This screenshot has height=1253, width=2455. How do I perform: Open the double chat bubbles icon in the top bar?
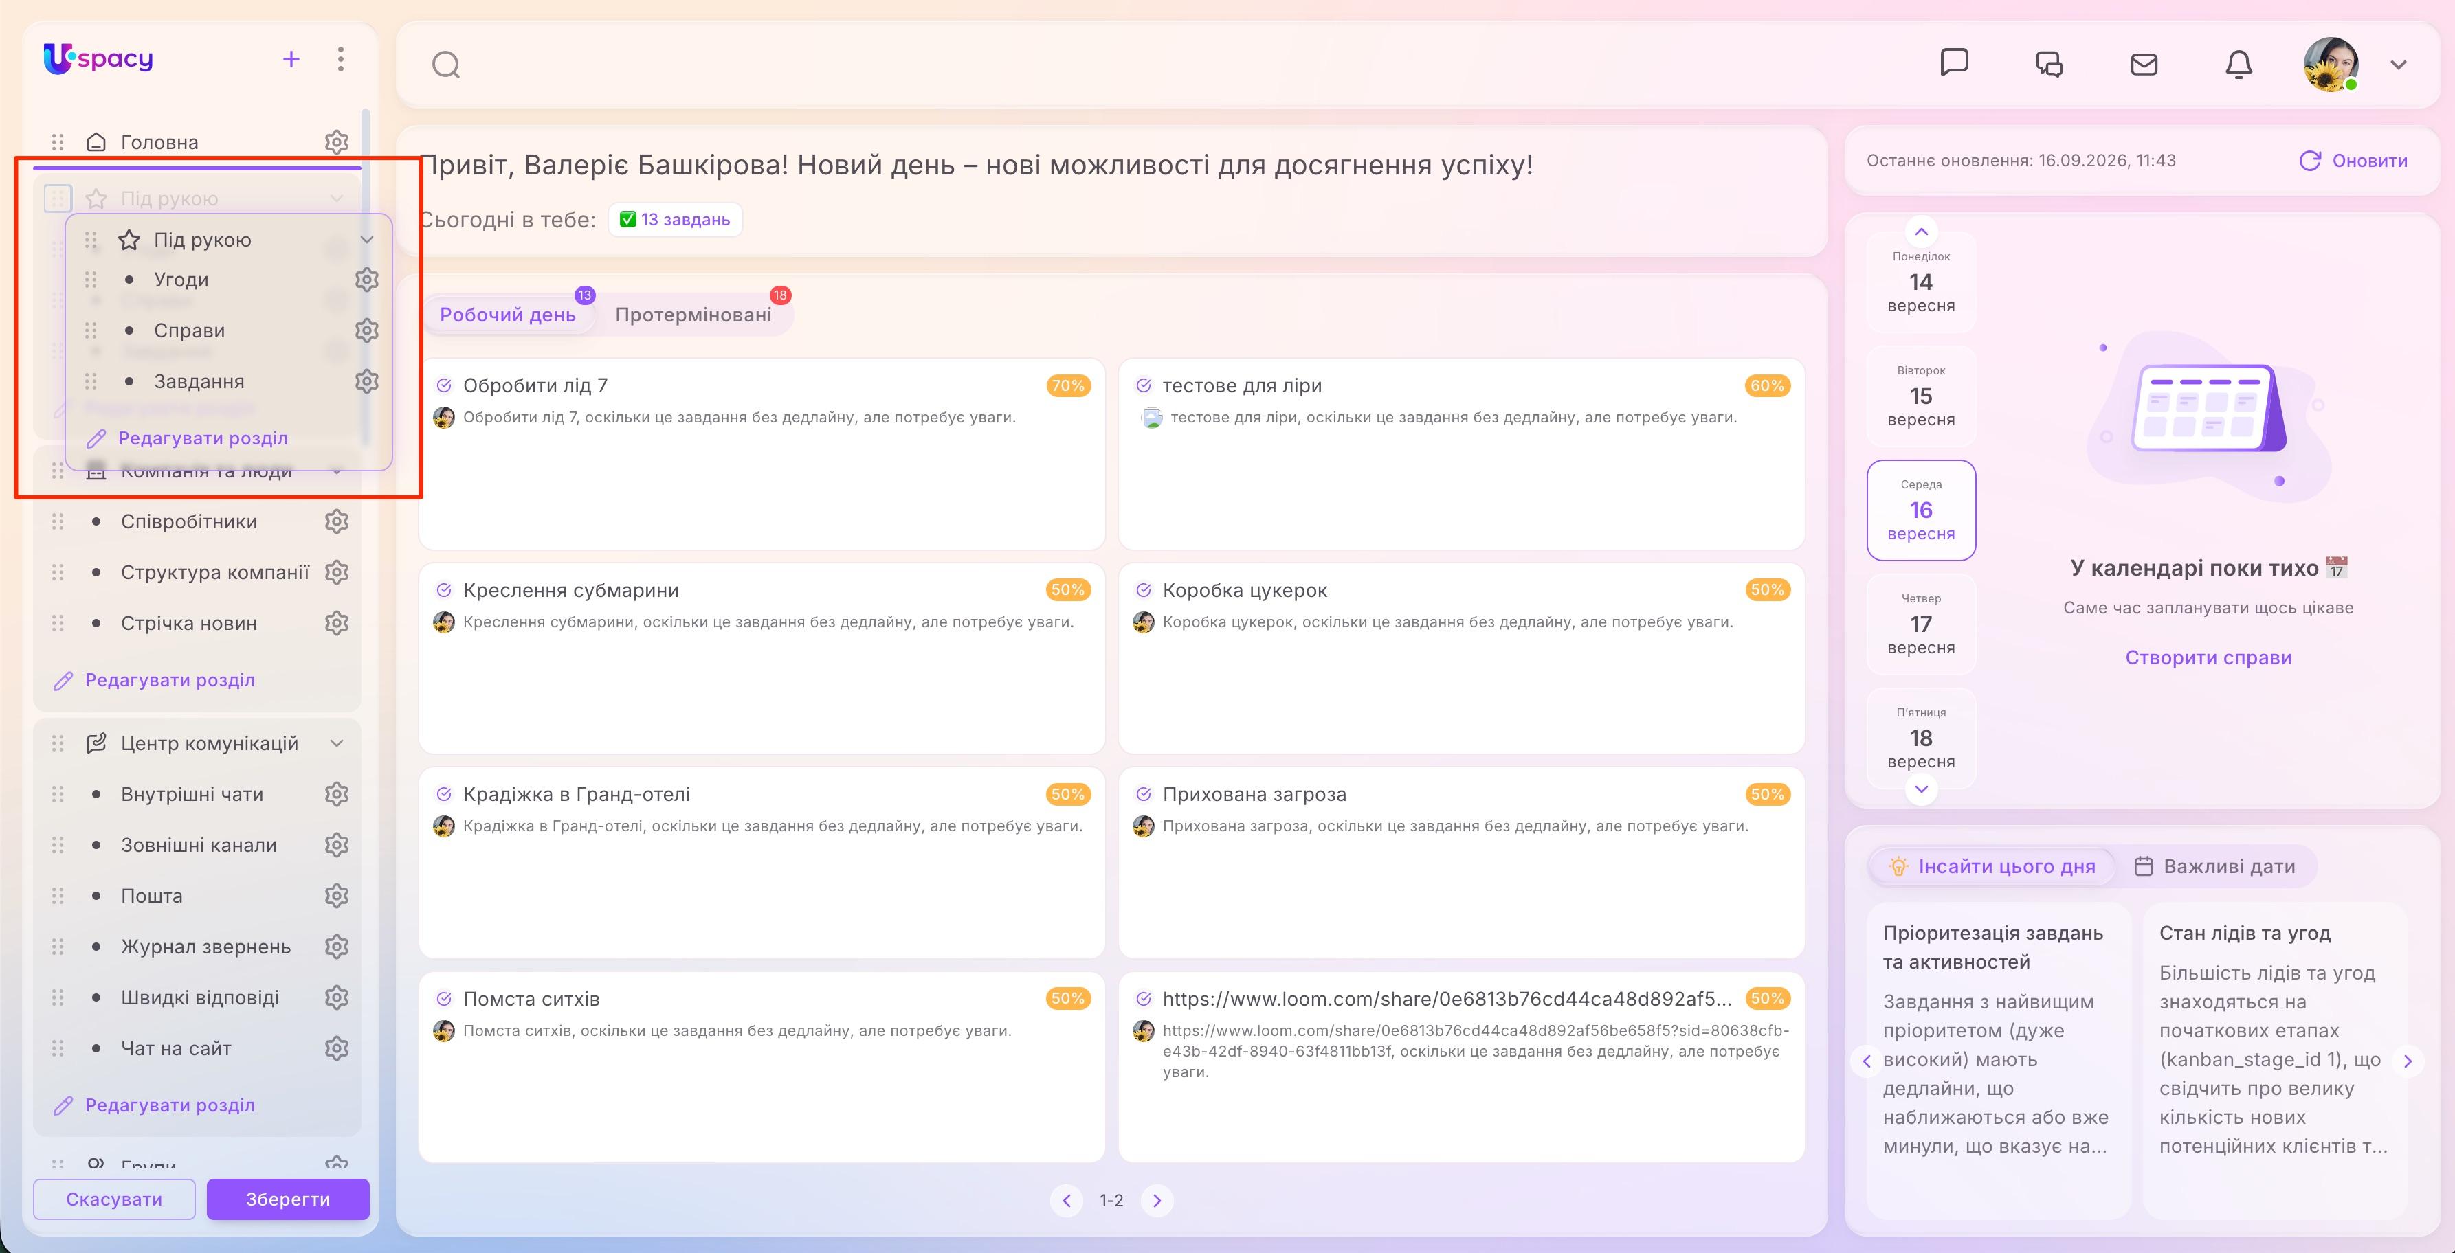pyautogui.click(x=2049, y=64)
